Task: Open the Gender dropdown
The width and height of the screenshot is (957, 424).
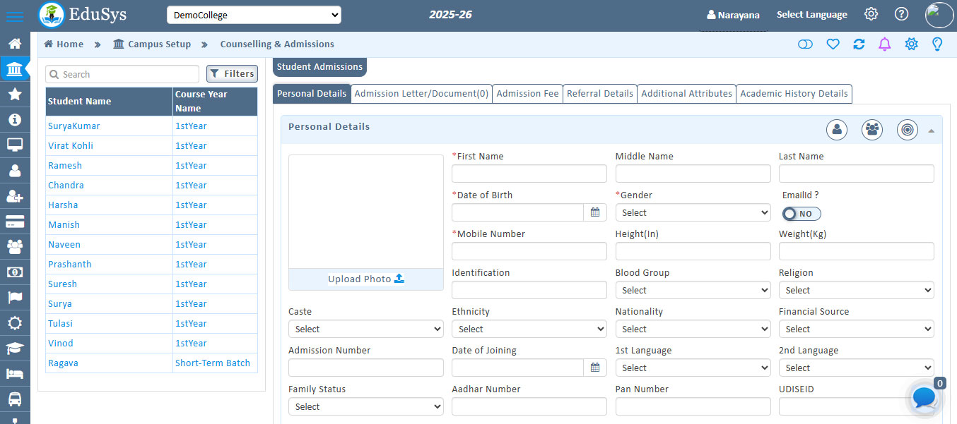Action: [693, 212]
